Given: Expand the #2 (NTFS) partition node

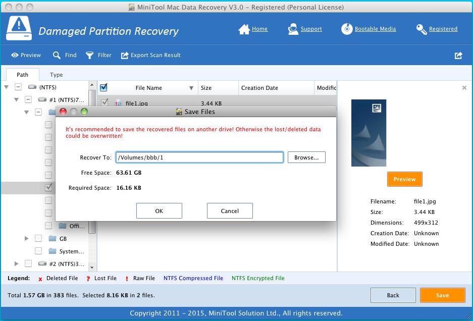Looking at the screenshot, I should [x=16, y=263].
